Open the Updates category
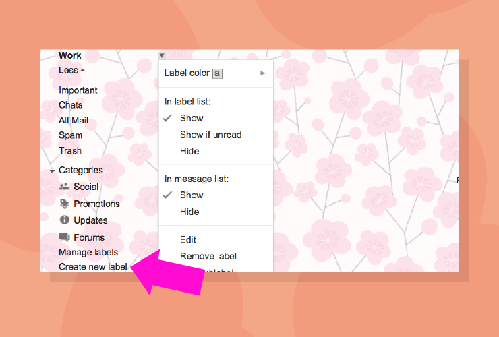 90,220
